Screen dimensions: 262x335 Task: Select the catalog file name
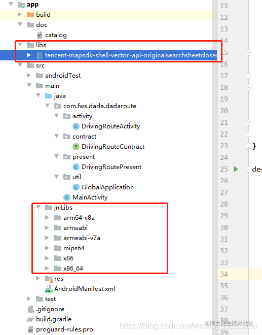pyautogui.click(x=56, y=35)
